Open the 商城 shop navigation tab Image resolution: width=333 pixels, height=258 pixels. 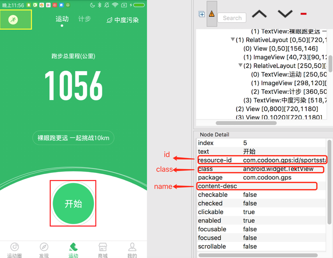102,250
